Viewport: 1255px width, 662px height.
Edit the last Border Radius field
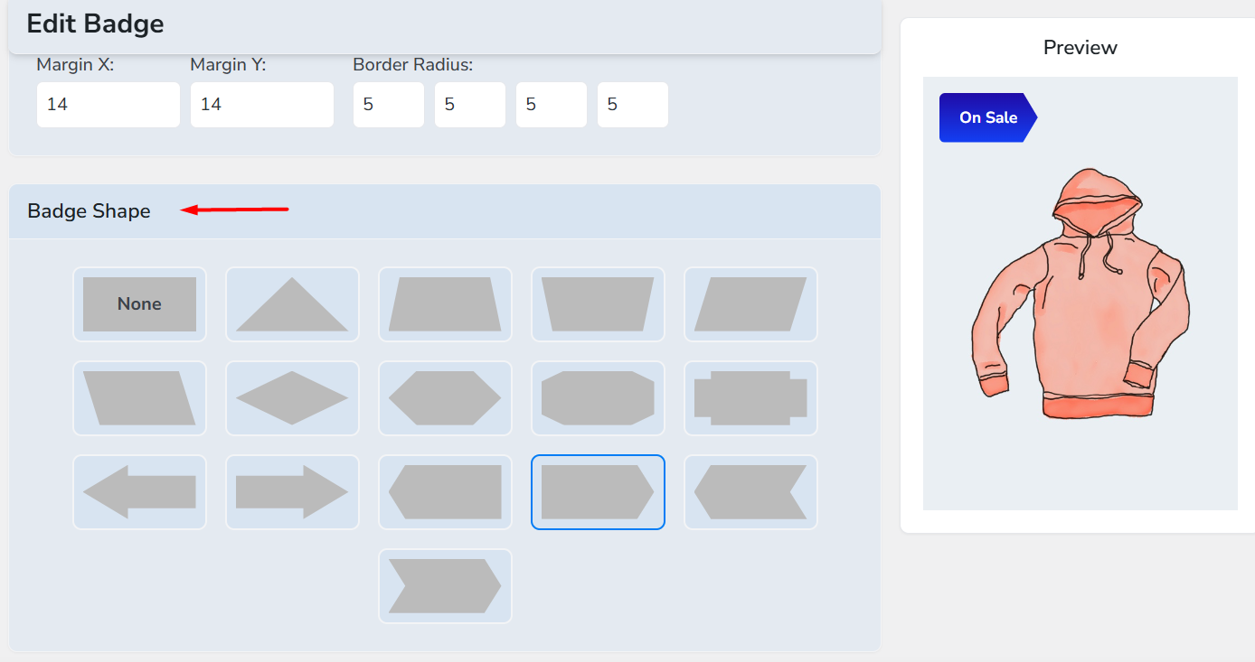click(633, 105)
